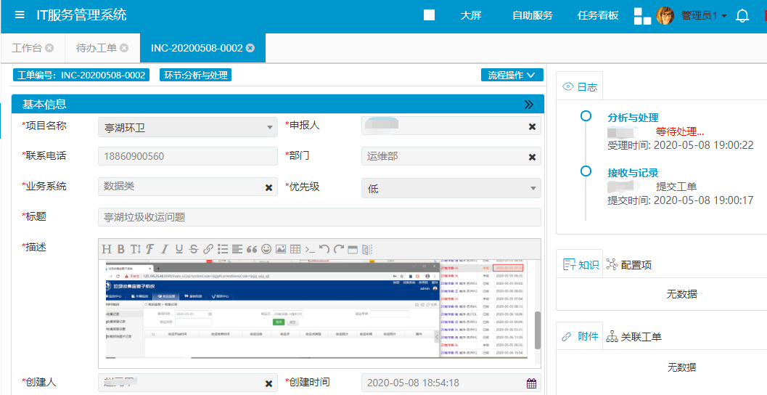Click the 标题 input field
The width and height of the screenshot is (767, 395).
(x=319, y=217)
